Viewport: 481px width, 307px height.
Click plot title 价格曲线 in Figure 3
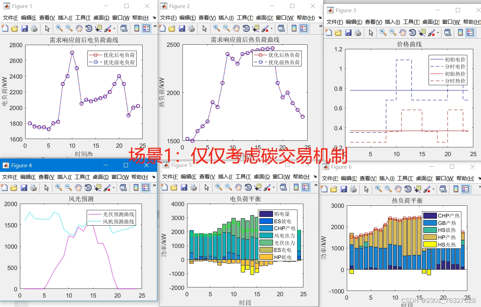409,44
